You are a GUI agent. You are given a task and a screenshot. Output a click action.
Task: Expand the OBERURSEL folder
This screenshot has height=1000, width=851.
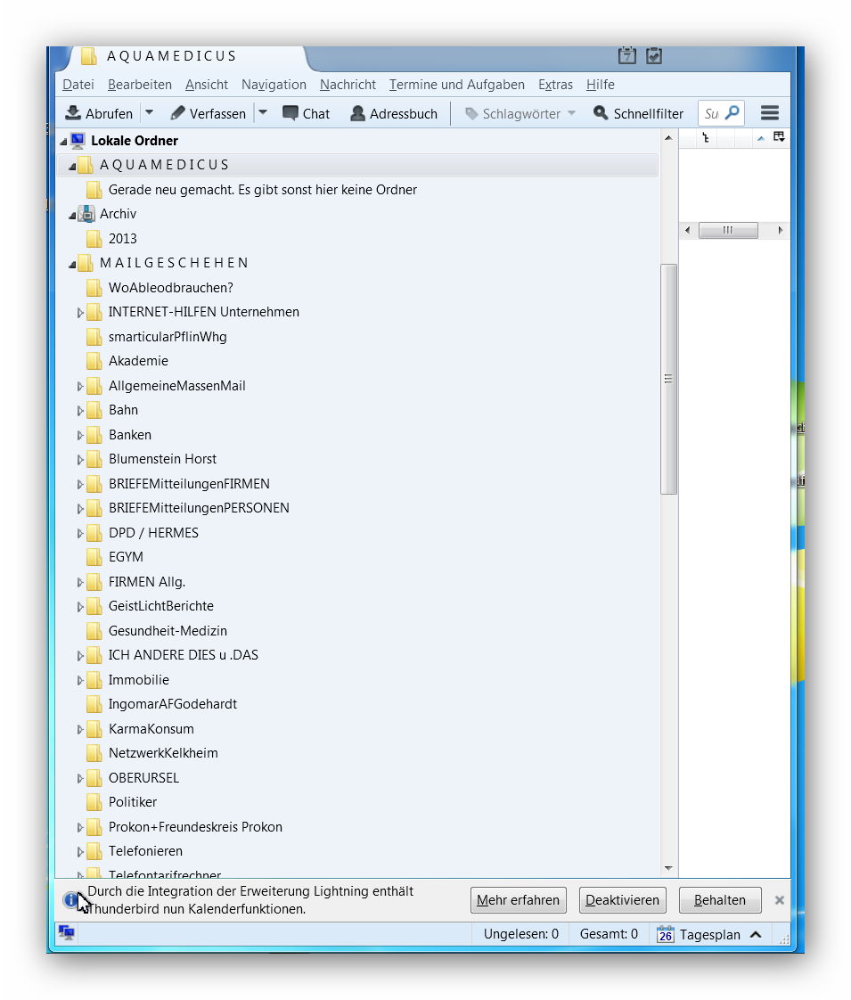(80, 779)
